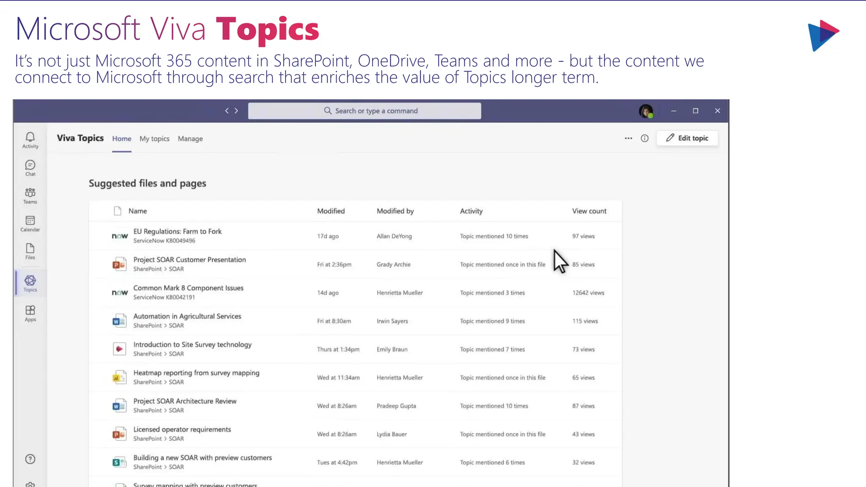866x487 pixels.
Task: Click the user profile avatar
Action: click(x=646, y=111)
